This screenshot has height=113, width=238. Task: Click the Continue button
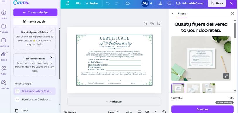pyautogui.click(x=203, y=109)
